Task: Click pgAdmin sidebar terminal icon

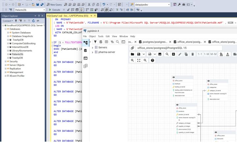Action: point(85,58)
